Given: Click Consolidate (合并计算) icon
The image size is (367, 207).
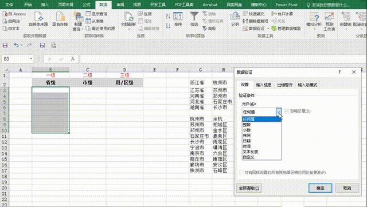Looking at the screenshot, I should [274, 14].
